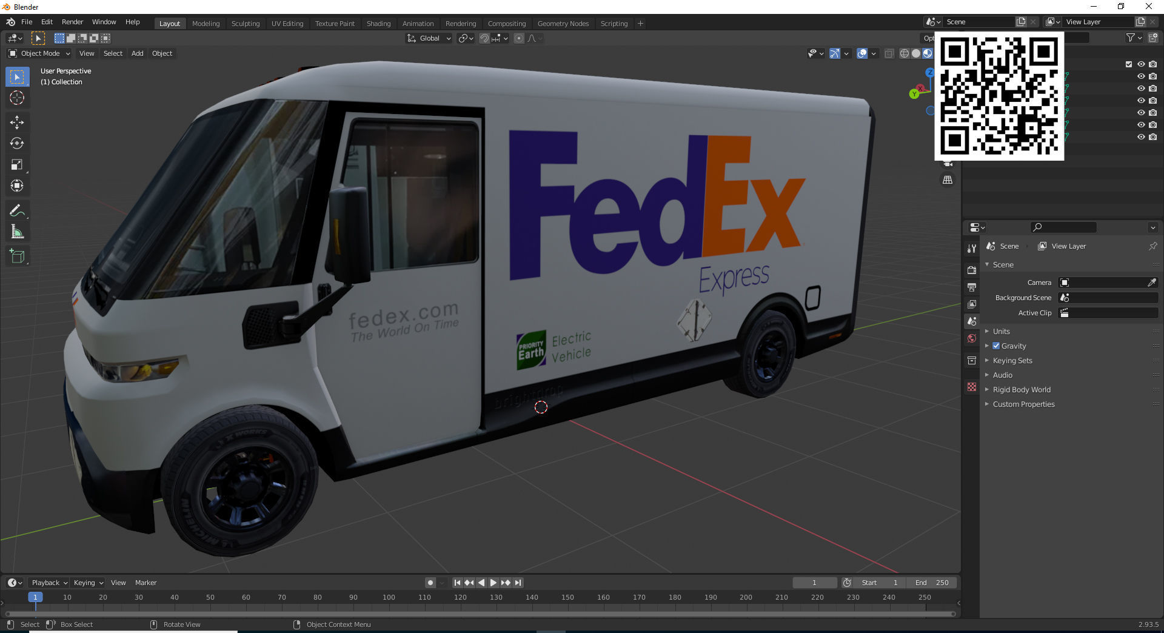This screenshot has width=1164, height=633.
Task: Toggle viewport gizmos visibility
Action: click(x=835, y=53)
